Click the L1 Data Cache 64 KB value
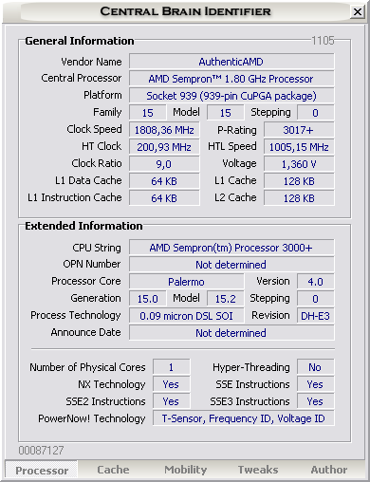This screenshot has height=482, width=370. tap(164, 181)
